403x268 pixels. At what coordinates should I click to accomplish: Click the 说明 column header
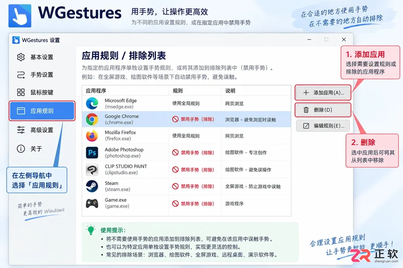[230, 91]
